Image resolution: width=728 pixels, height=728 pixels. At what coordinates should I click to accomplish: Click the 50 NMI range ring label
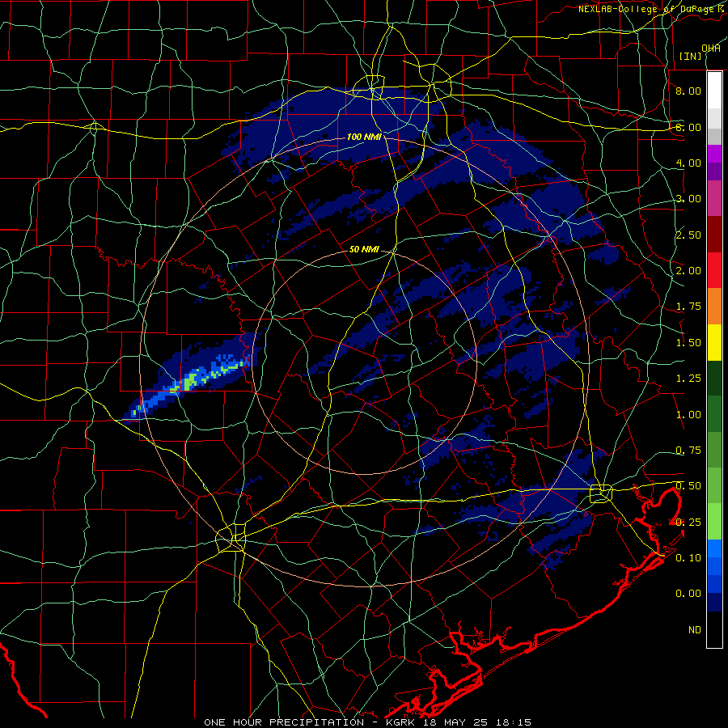pyautogui.click(x=364, y=249)
